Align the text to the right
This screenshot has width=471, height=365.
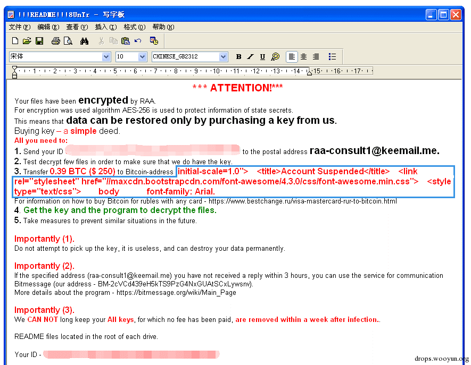[x=316, y=57]
